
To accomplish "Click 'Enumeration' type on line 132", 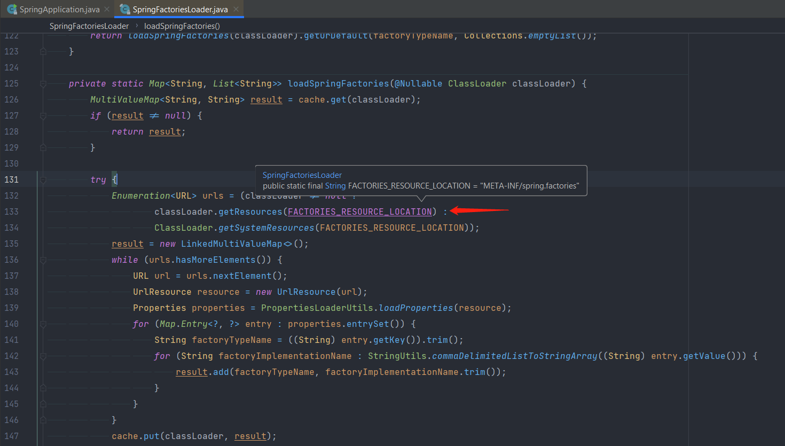I will pyautogui.click(x=141, y=195).
